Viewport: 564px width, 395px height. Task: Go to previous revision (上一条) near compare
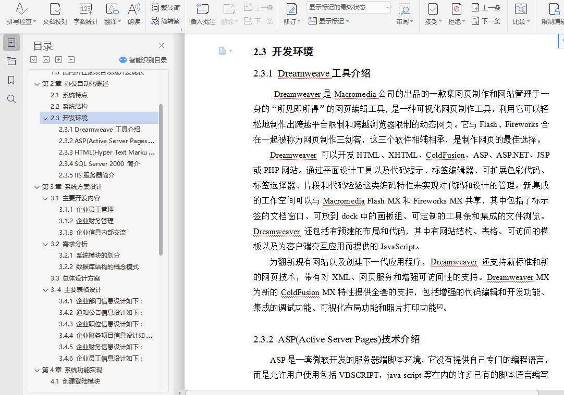(x=486, y=7)
